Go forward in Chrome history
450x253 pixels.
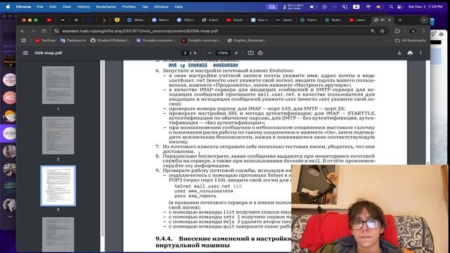pyautogui.click(x=33, y=31)
